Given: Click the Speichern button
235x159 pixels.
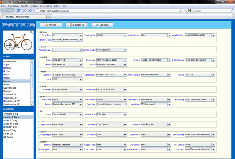Looking at the screenshot, I should [77, 25].
